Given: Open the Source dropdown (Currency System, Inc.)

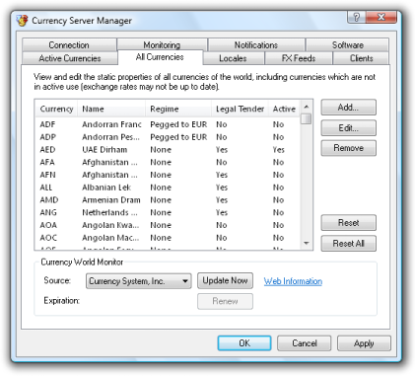Looking at the screenshot, I should tap(138, 281).
